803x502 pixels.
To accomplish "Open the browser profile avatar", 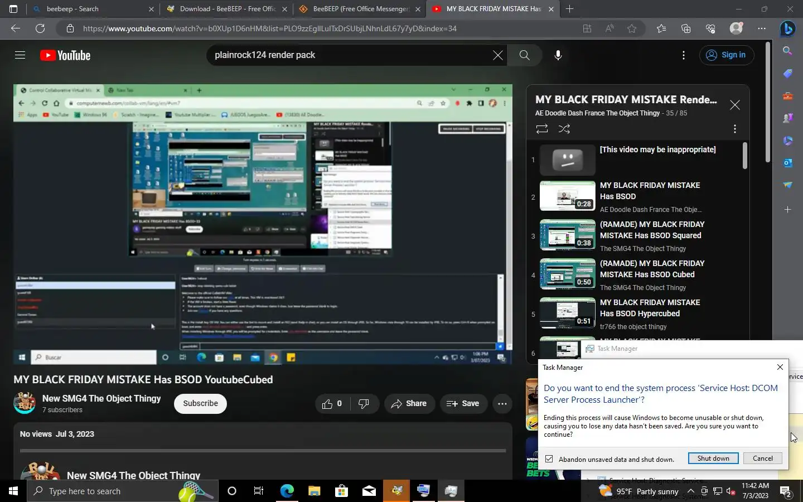I will pyautogui.click(x=736, y=28).
